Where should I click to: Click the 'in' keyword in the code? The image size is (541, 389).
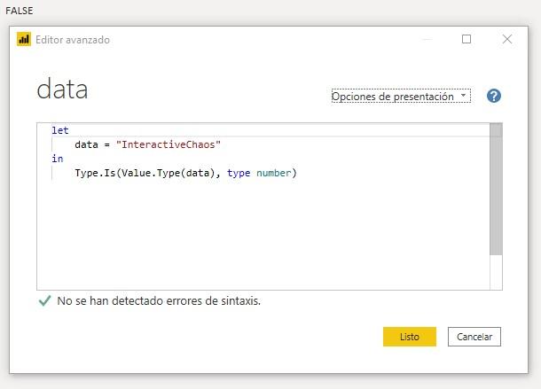(57, 159)
